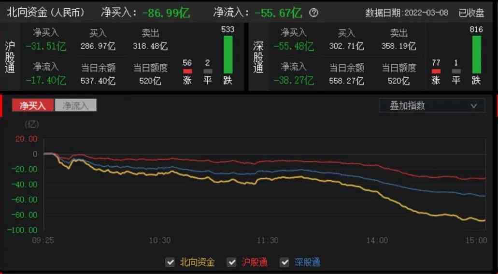498x274 pixels.
Task: Click the 北向资金 (人民币) title
Action: 46,13
